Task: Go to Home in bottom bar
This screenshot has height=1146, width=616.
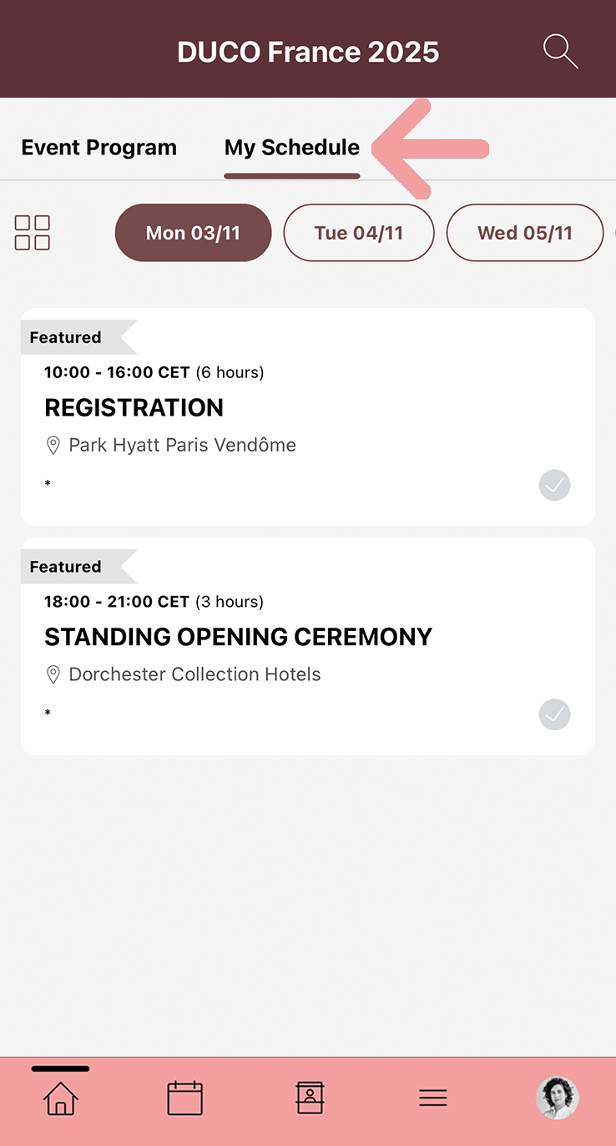Action: click(60, 1098)
